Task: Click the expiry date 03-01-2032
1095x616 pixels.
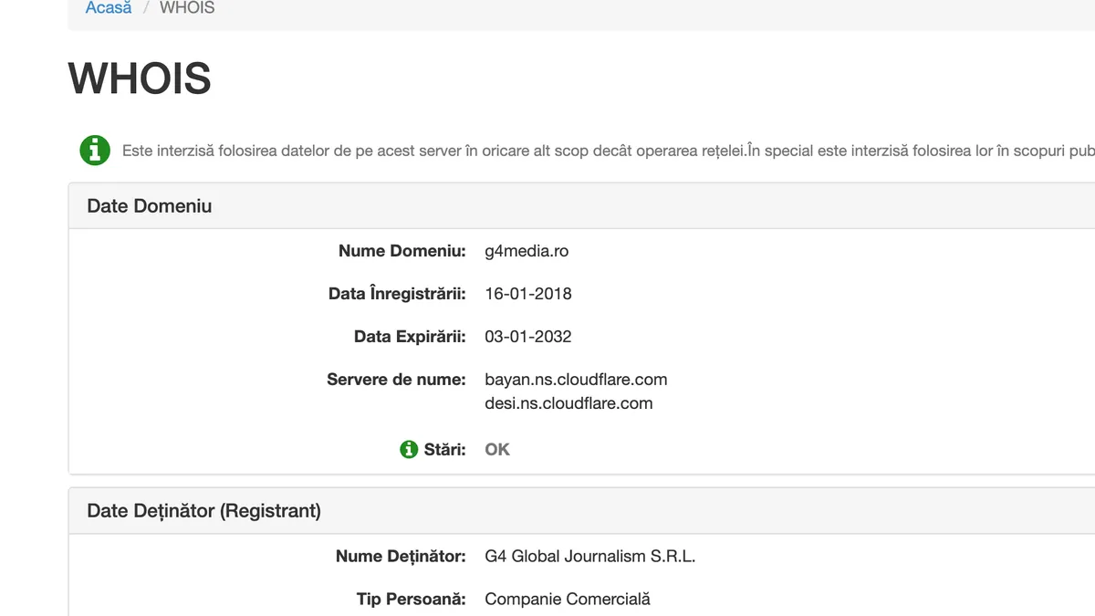Action: [x=528, y=337]
